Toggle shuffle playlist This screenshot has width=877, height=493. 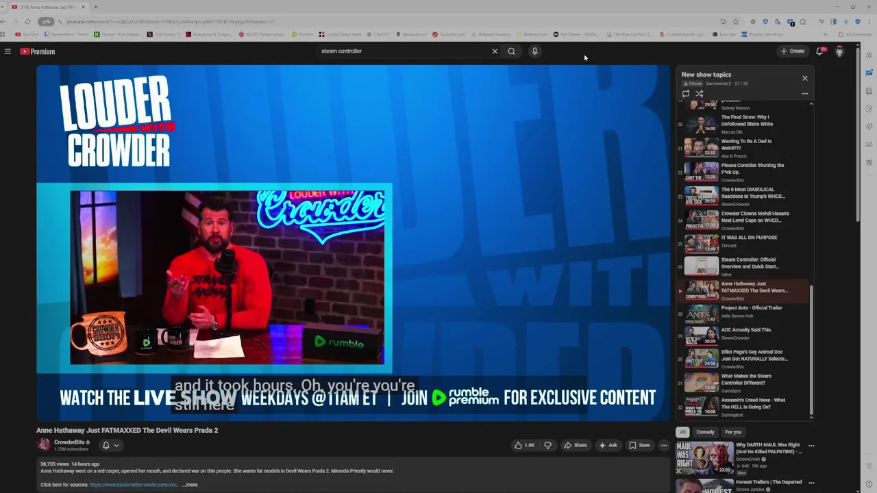click(700, 94)
